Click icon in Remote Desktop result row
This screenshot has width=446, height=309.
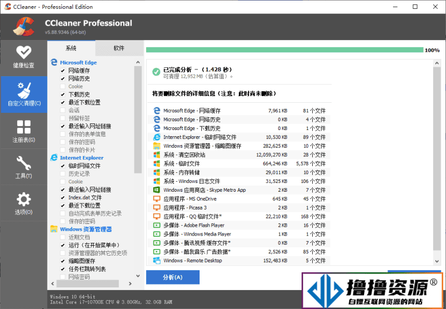157,260
